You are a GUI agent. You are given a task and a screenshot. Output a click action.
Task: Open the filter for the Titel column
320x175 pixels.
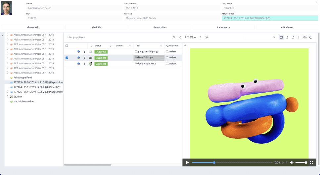(161, 46)
